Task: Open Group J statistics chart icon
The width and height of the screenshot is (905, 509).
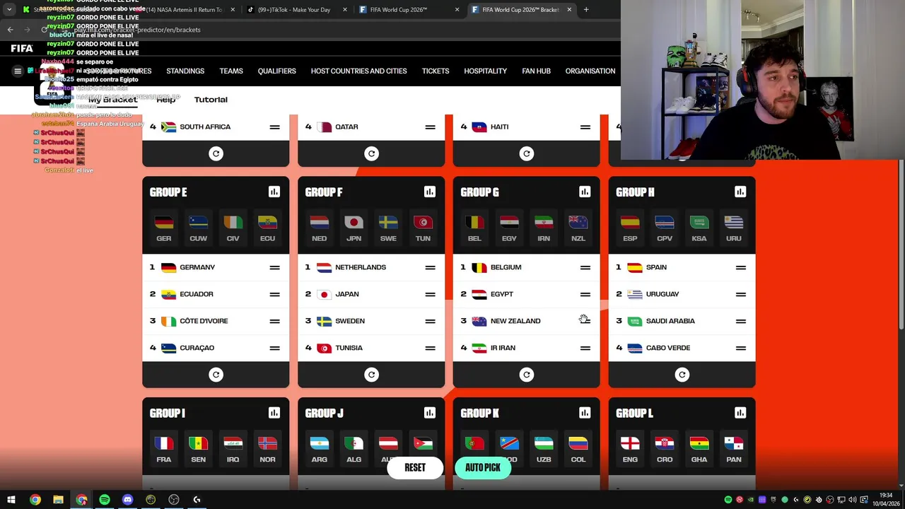Action: (429, 413)
